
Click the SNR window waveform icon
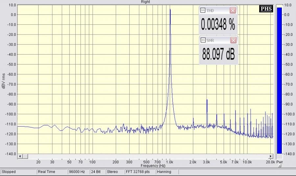pos(203,40)
